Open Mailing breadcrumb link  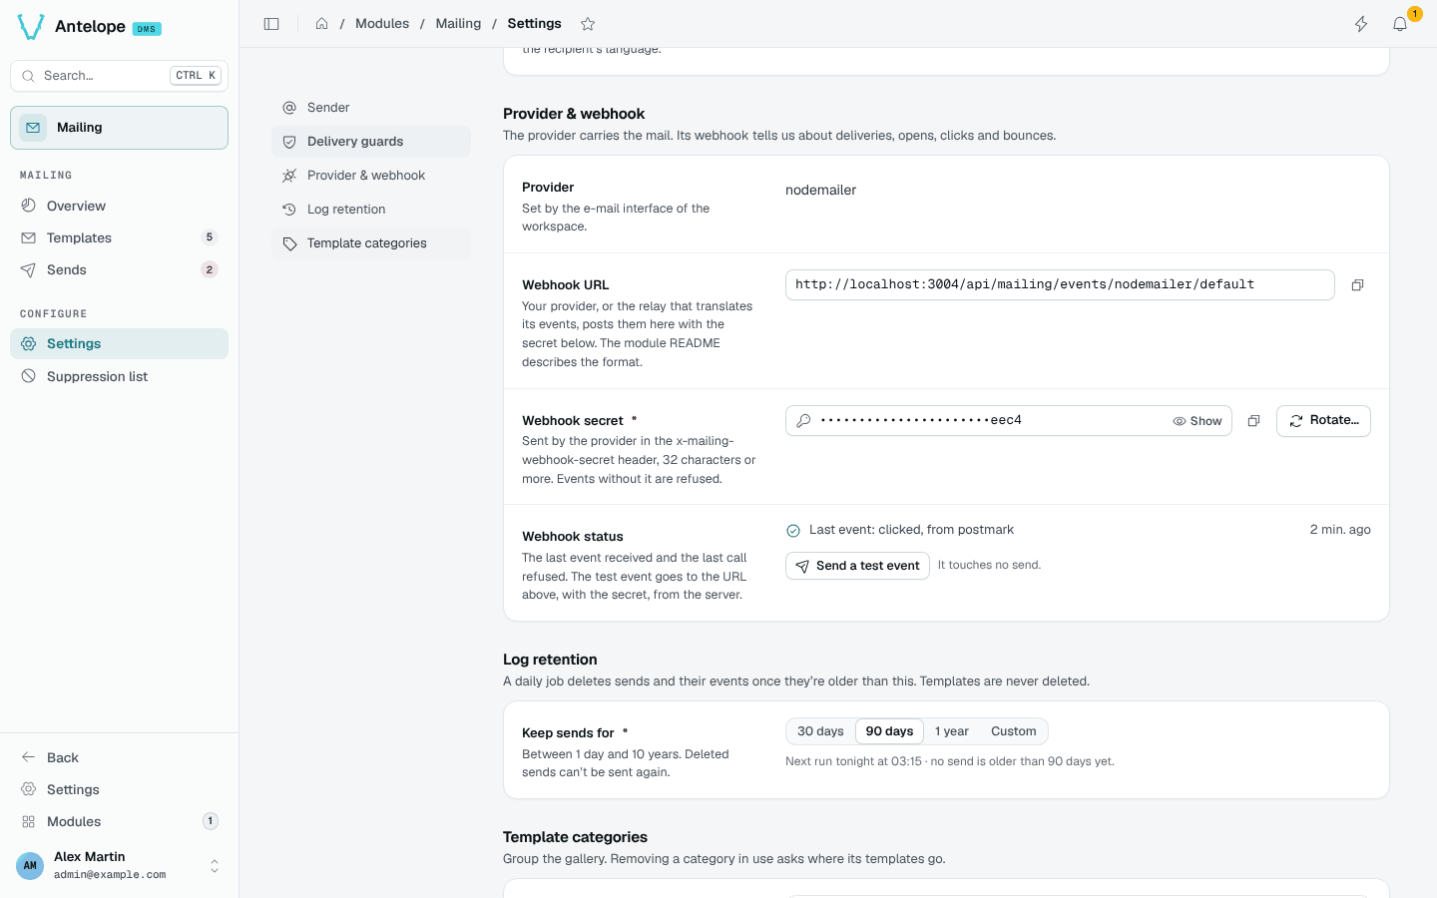(x=458, y=24)
